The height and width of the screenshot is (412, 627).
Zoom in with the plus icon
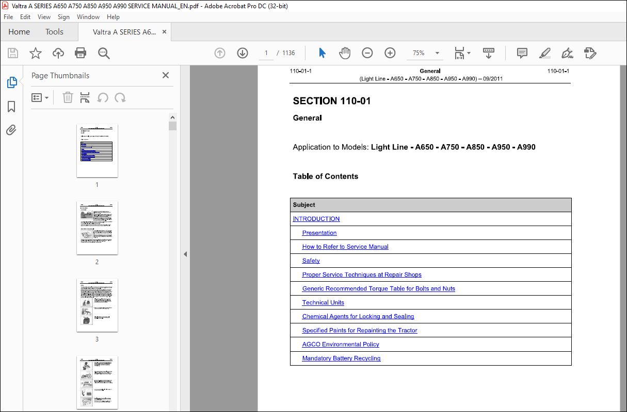click(390, 53)
